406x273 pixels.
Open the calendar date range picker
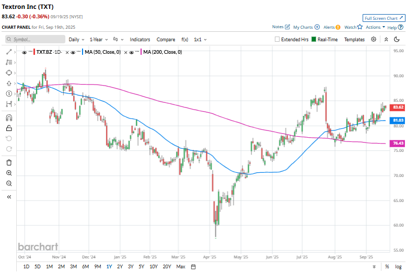193,267
